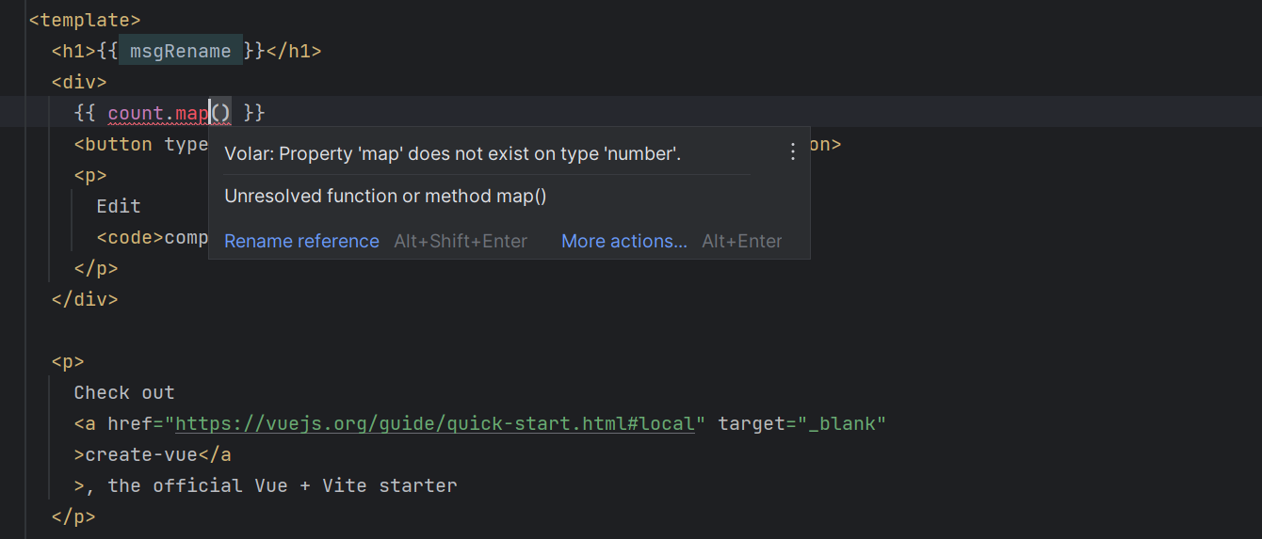Click the Unresolved function or method message
Viewport: 1262px width, 539px height.
tap(385, 197)
